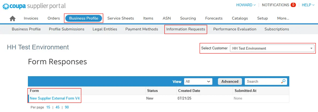318x112 pixels.
Task: Open the View filter dropdown
Action: tap(198, 81)
